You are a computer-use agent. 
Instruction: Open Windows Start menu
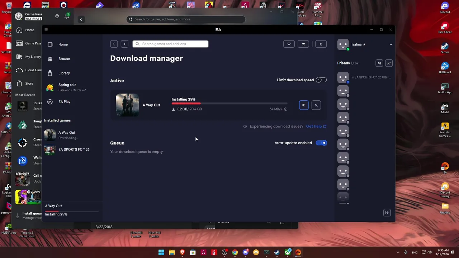(x=161, y=252)
